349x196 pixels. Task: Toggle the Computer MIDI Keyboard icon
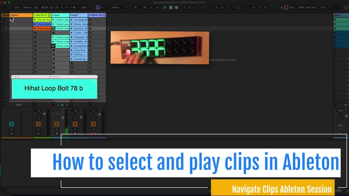click(x=286, y=8)
